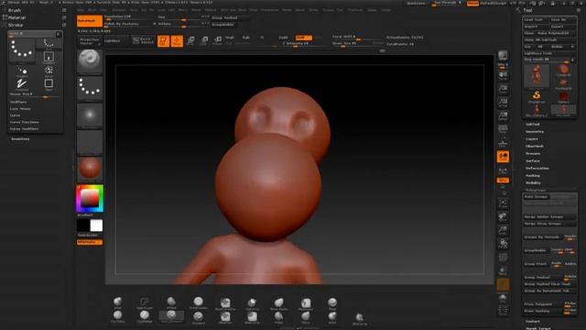586x330 pixels.
Task: Open the current stroke picker in left shelf
Action: [x=90, y=88]
